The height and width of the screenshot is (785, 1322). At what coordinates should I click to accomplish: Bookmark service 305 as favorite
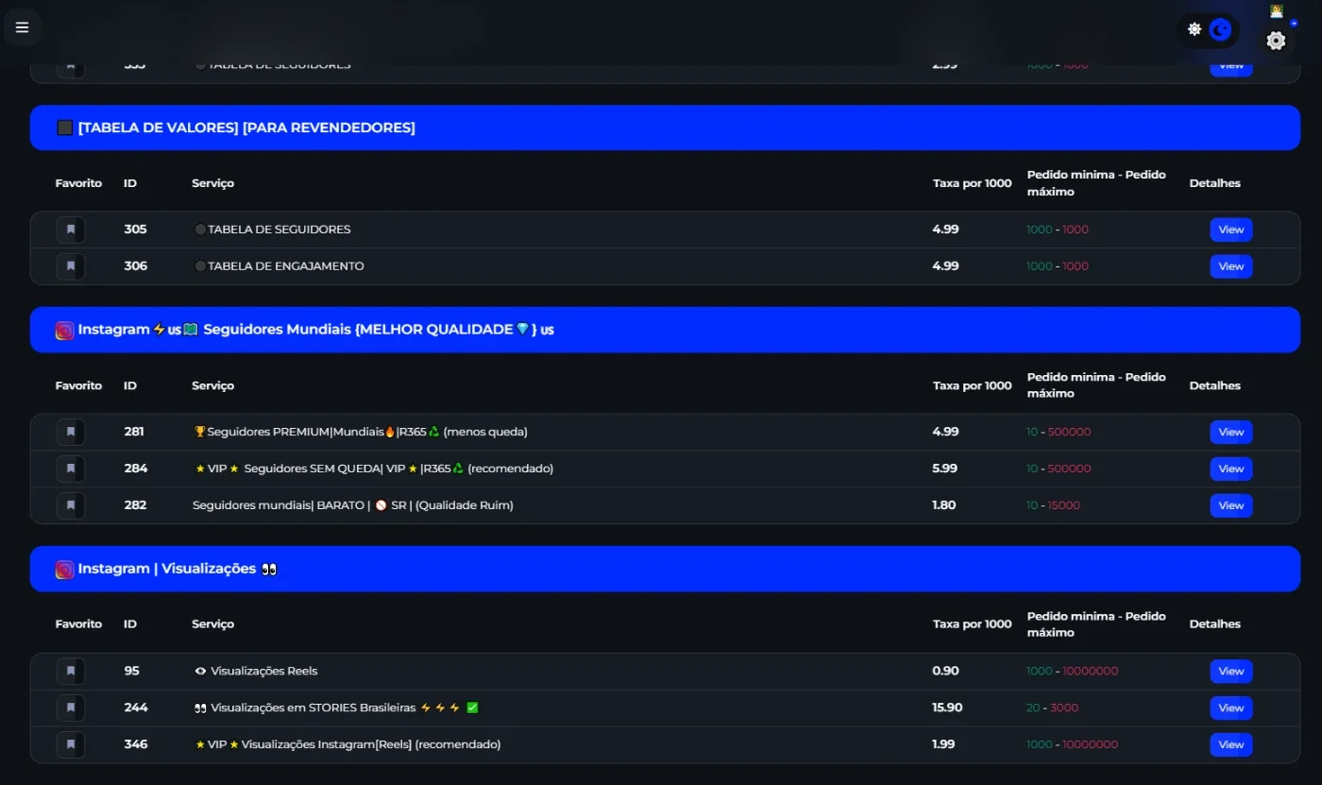pos(71,230)
